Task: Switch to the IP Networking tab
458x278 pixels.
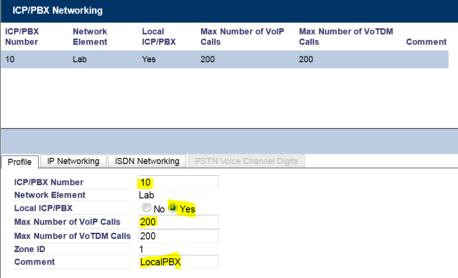Action: 74,161
